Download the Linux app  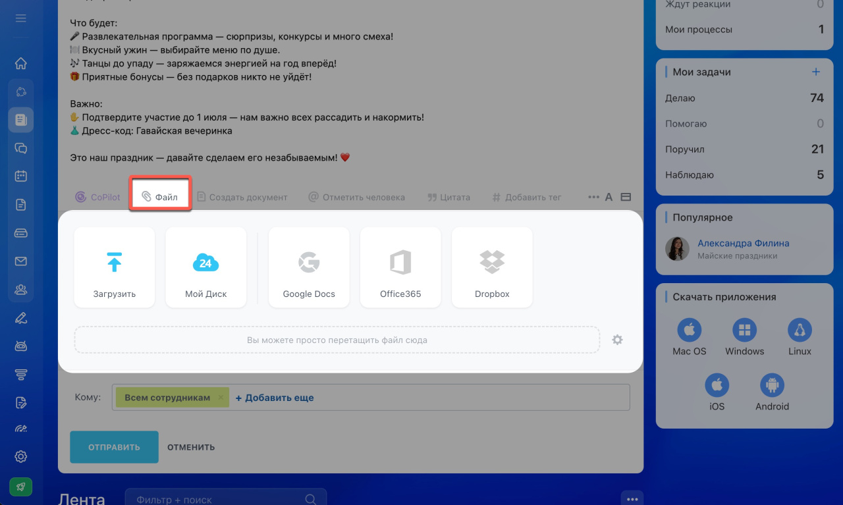click(x=800, y=337)
